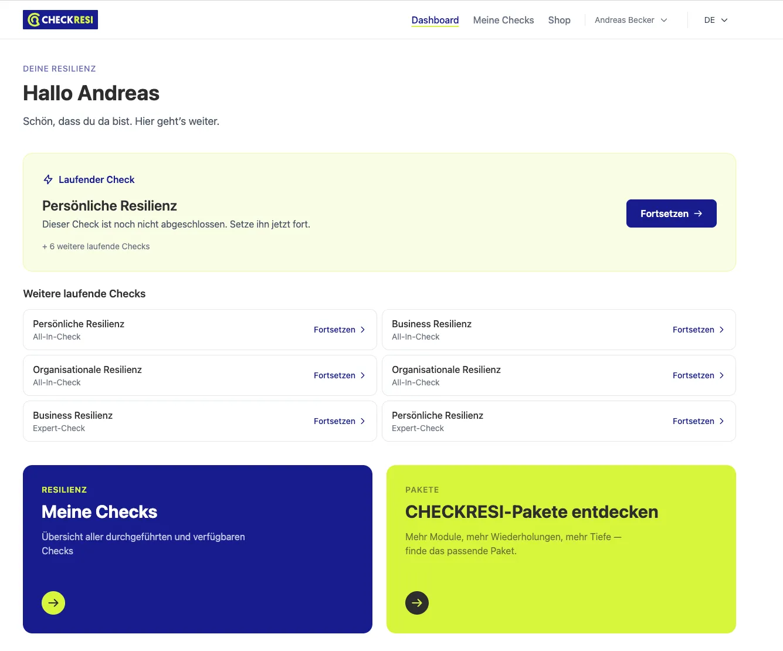Click the 'PAKETE' label in the green card

coord(422,490)
